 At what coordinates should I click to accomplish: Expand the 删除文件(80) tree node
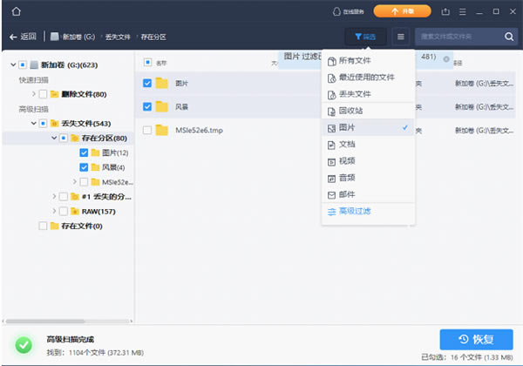(x=33, y=93)
